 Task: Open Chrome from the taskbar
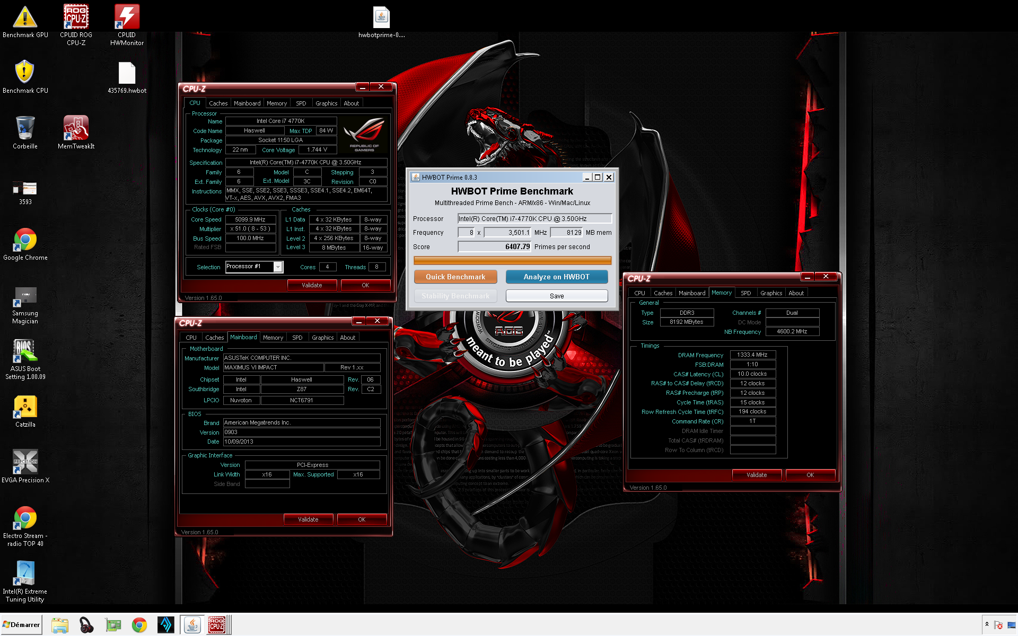(139, 625)
